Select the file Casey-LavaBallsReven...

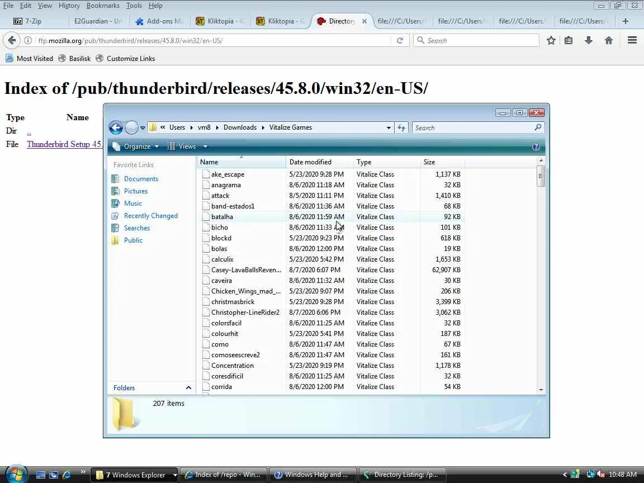tap(246, 270)
